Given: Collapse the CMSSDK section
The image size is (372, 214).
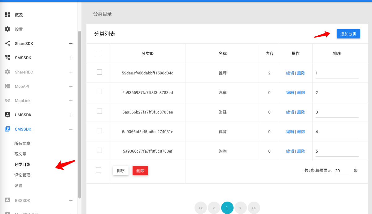Looking at the screenshot, I should (71, 129).
